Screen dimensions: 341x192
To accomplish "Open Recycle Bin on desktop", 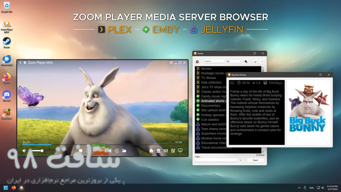I will click(7, 7).
